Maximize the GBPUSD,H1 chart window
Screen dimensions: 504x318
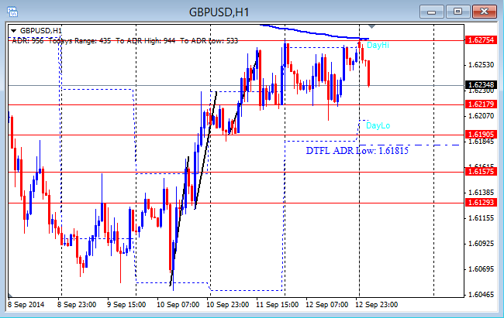pyautogui.click(x=457, y=12)
